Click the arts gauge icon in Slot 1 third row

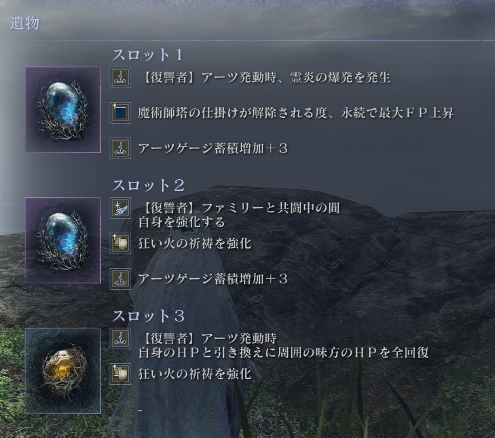point(120,148)
